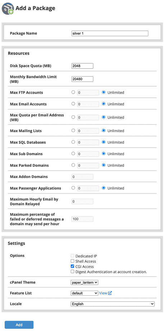Select the limited radio for Max SQL Databases
This screenshot has width=166, height=332.
[73, 142]
